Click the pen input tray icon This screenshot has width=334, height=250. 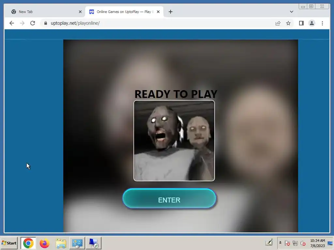pos(269,243)
